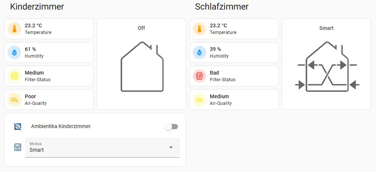Click Kinderzimmer humidity water drop icon
Screen dimensions: 376x172
[x=14, y=52]
